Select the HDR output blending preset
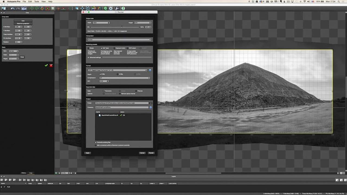The height and width of the screenshot is (195, 347). point(127,48)
